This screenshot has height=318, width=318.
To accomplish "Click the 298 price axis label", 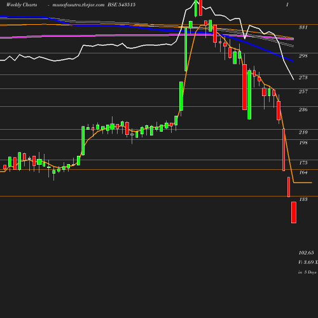I will tap(303, 56).
